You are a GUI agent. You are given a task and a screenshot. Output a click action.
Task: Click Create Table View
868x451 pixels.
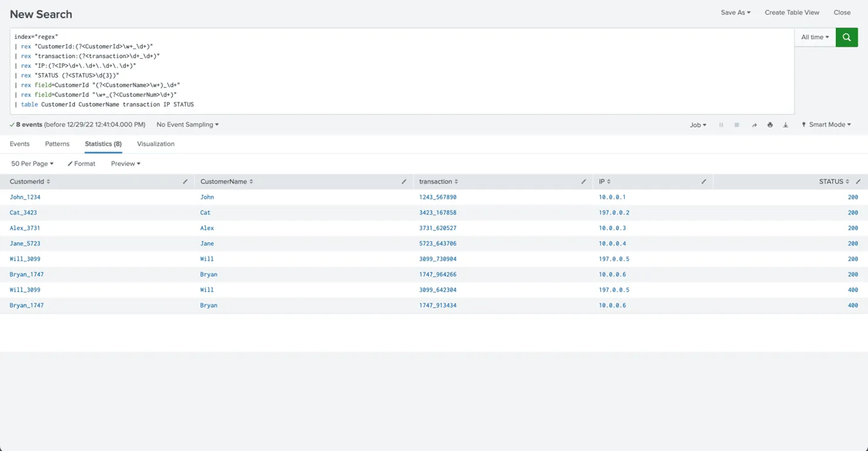point(792,13)
